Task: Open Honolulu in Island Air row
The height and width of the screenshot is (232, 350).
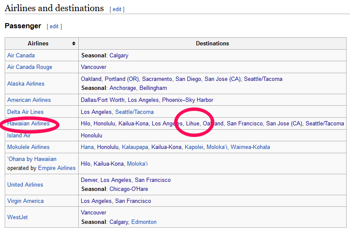Action: pos(92,136)
